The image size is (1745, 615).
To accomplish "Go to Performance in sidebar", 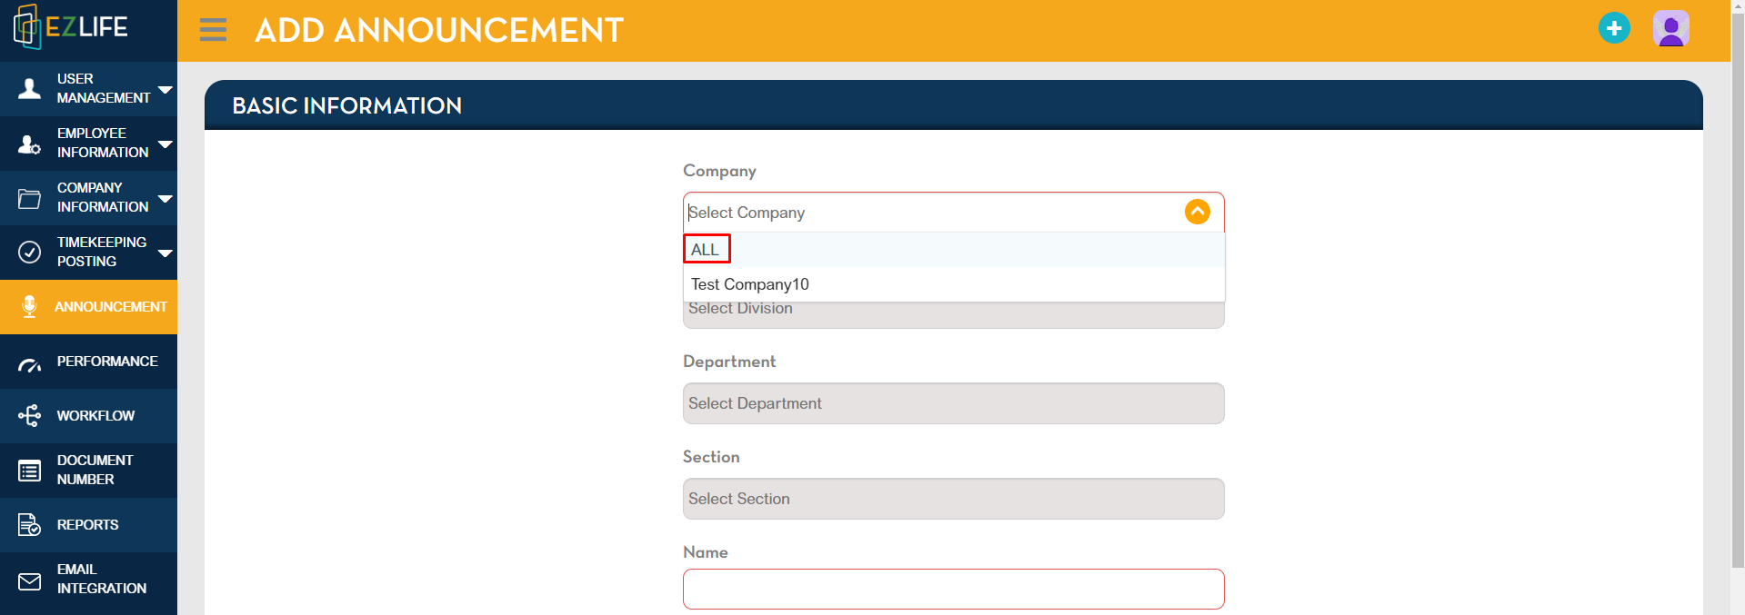I will pyautogui.click(x=88, y=362).
